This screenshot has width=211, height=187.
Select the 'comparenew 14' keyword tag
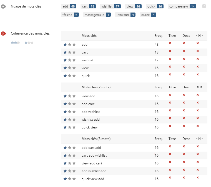pos(182,6)
